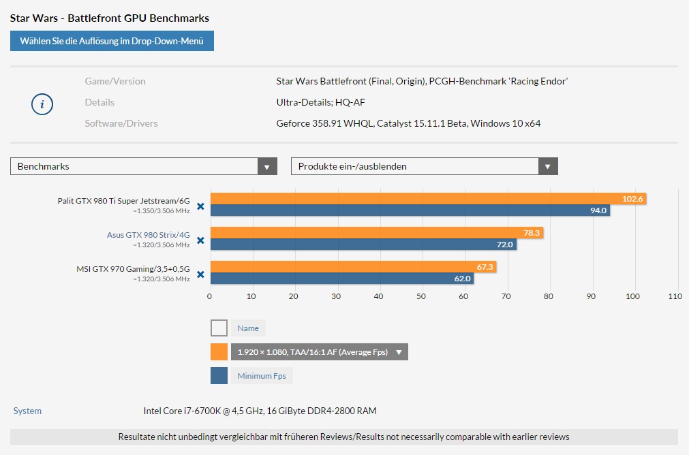Click the axis value 100
689x455 pixels.
click(x=632, y=296)
